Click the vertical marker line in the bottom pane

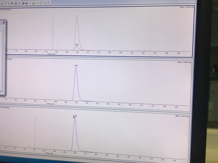coord(35,131)
